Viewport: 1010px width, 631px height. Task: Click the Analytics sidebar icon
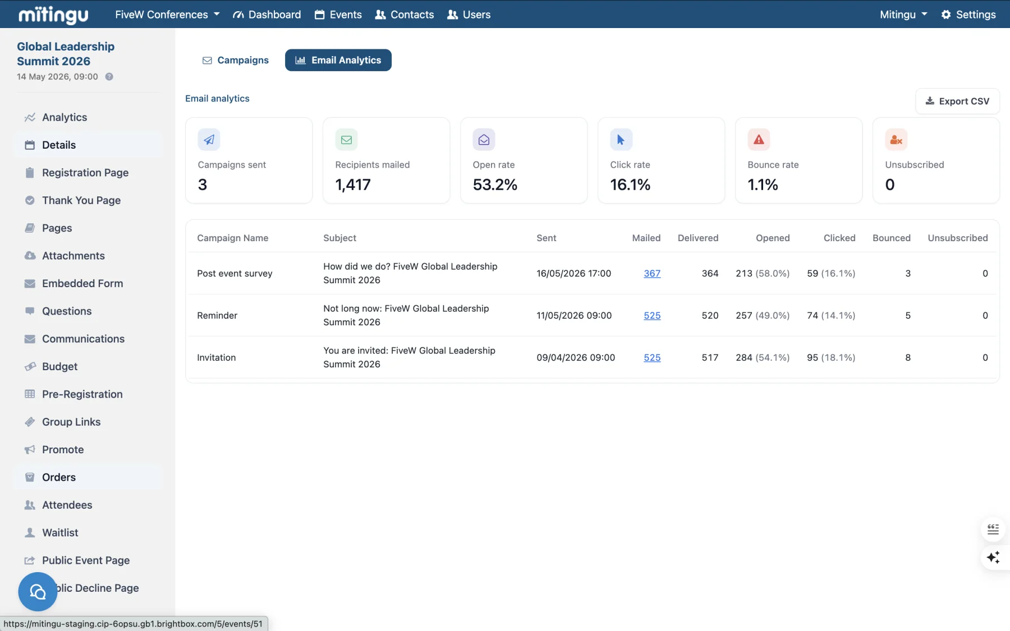(30, 117)
